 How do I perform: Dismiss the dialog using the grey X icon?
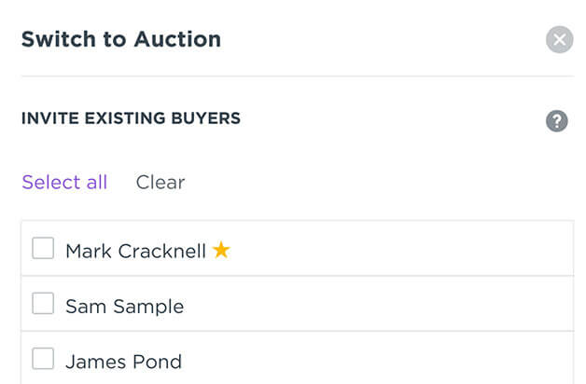tap(559, 39)
